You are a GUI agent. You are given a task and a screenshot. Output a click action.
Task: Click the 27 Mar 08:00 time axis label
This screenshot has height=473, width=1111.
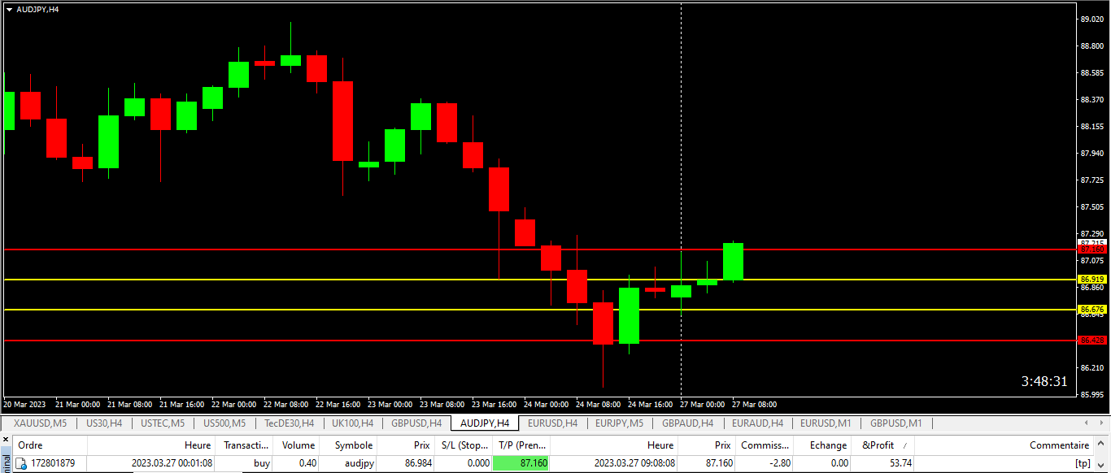tap(754, 404)
